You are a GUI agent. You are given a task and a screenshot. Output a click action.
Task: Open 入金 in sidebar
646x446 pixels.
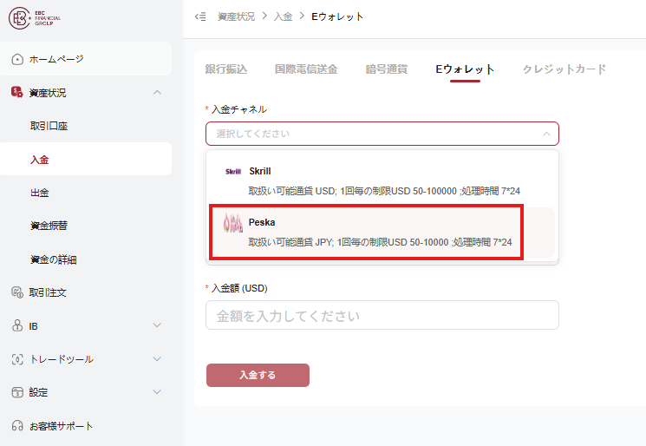(x=86, y=159)
